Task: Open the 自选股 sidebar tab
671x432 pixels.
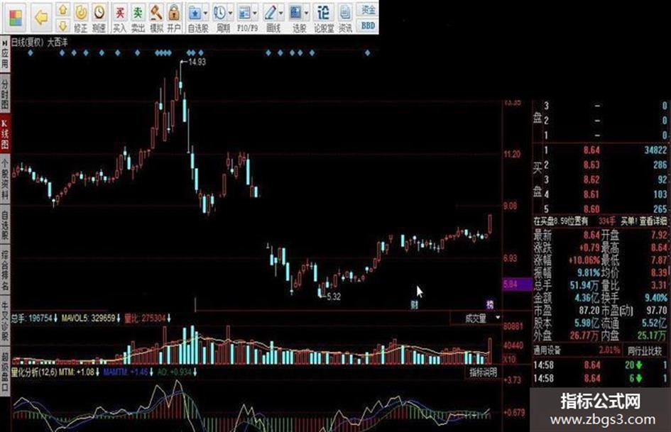Action: click(x=5, y=225)
